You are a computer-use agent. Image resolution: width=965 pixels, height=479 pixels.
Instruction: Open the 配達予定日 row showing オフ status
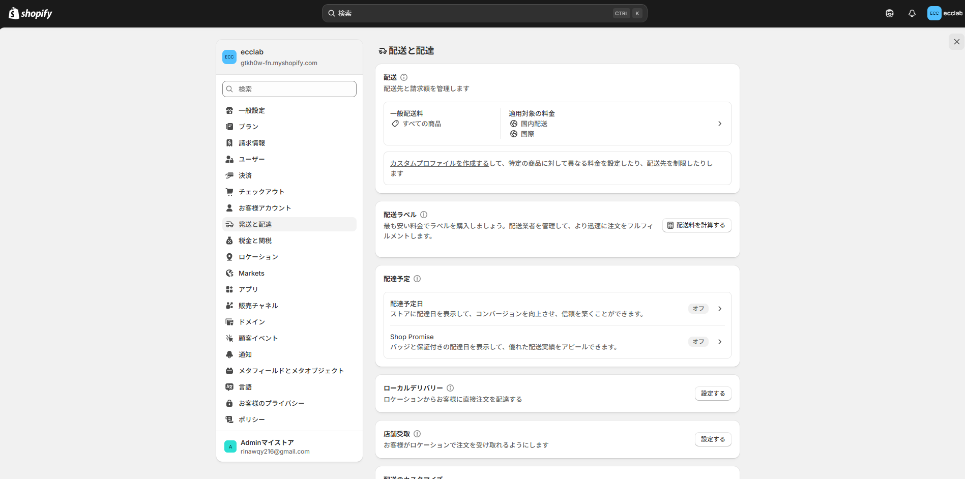pos(557,309)
